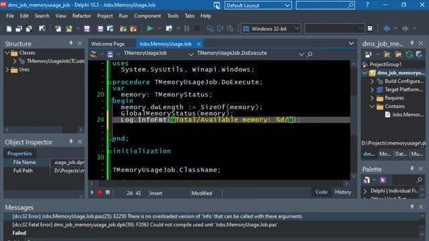Click the green Refresh icon in Projects panel
The image size is (429, 241).
409,54
